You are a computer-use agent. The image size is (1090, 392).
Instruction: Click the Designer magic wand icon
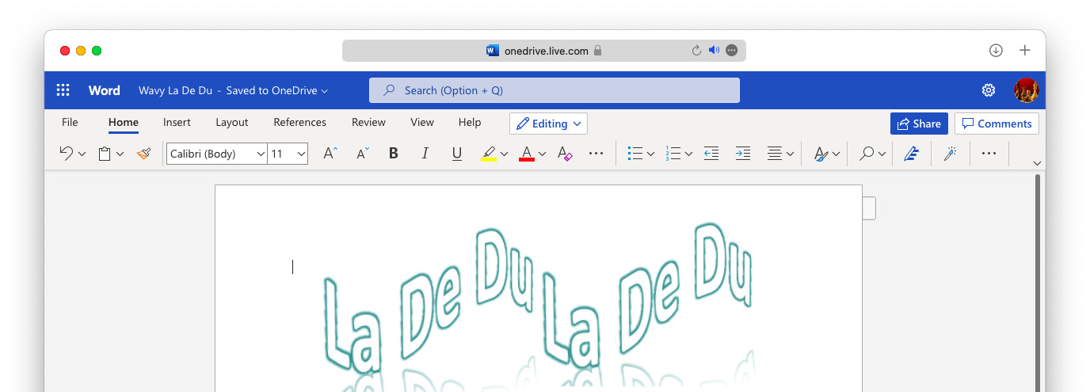[951, 154]
